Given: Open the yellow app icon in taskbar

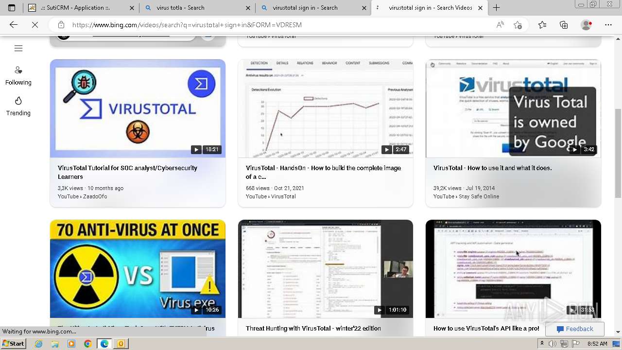Looking at the screenshot, I should 121,344.
